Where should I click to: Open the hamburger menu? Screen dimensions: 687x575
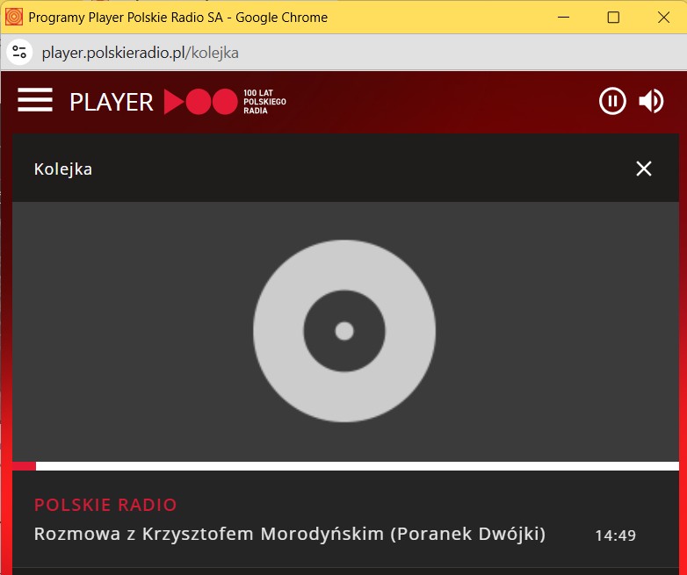(x=35, y=100)
